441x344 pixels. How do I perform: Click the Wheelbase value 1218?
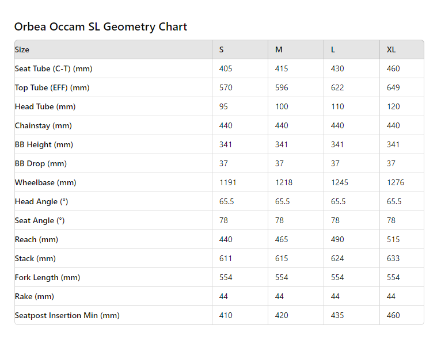[284, 182]
